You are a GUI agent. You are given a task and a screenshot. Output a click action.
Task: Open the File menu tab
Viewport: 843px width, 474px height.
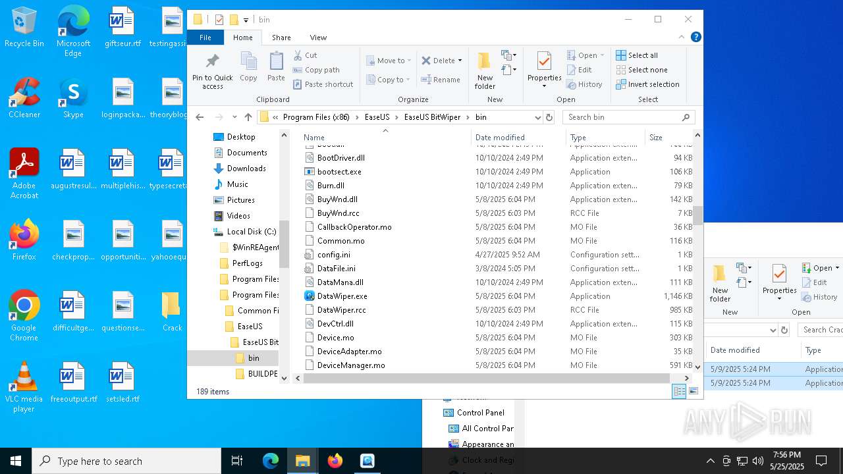pyautogui.click(x=205, y=38)
